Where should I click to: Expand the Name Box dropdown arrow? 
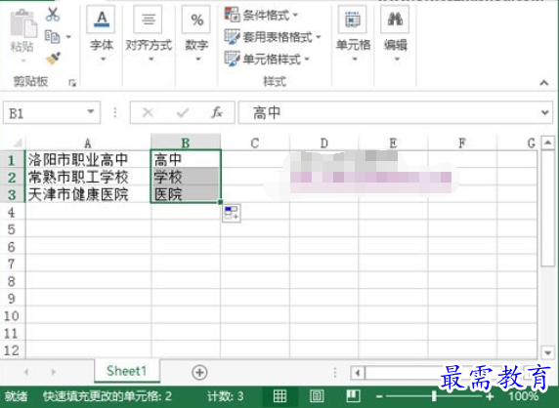[91, 112]
